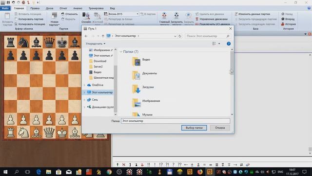Click the green up arrow in annotation toolbar
312x176 pixels.
(117, 165)
